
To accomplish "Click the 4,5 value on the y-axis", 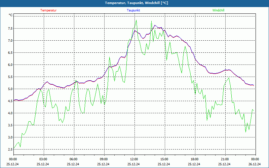I will coord(11,101).
